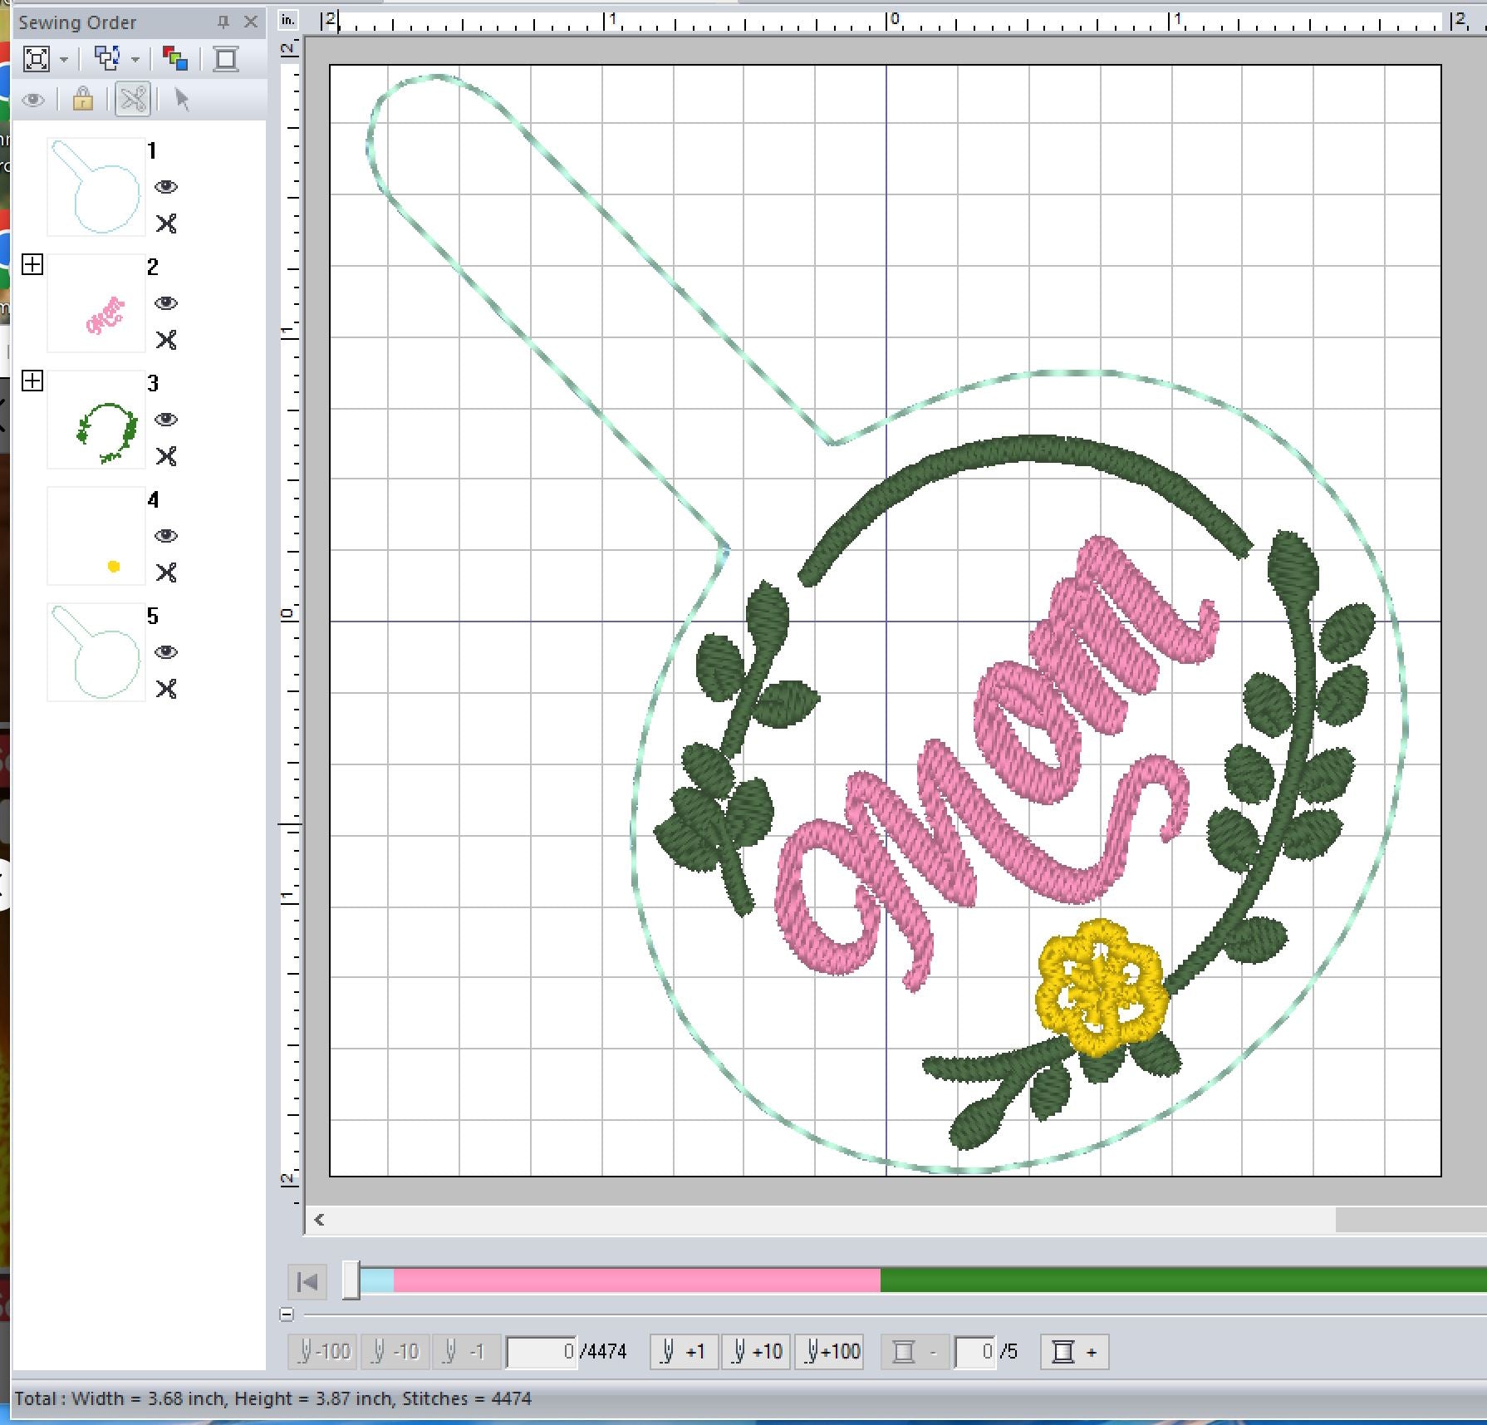
Task: Step forward 10 stitches
Action: coord(756,1352)
